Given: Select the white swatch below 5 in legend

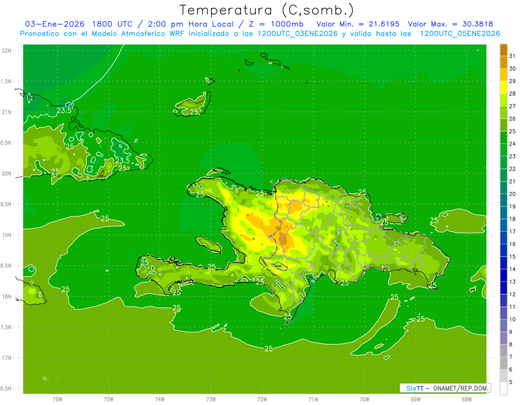Looking at the screenshot, I should pos(503,388).
